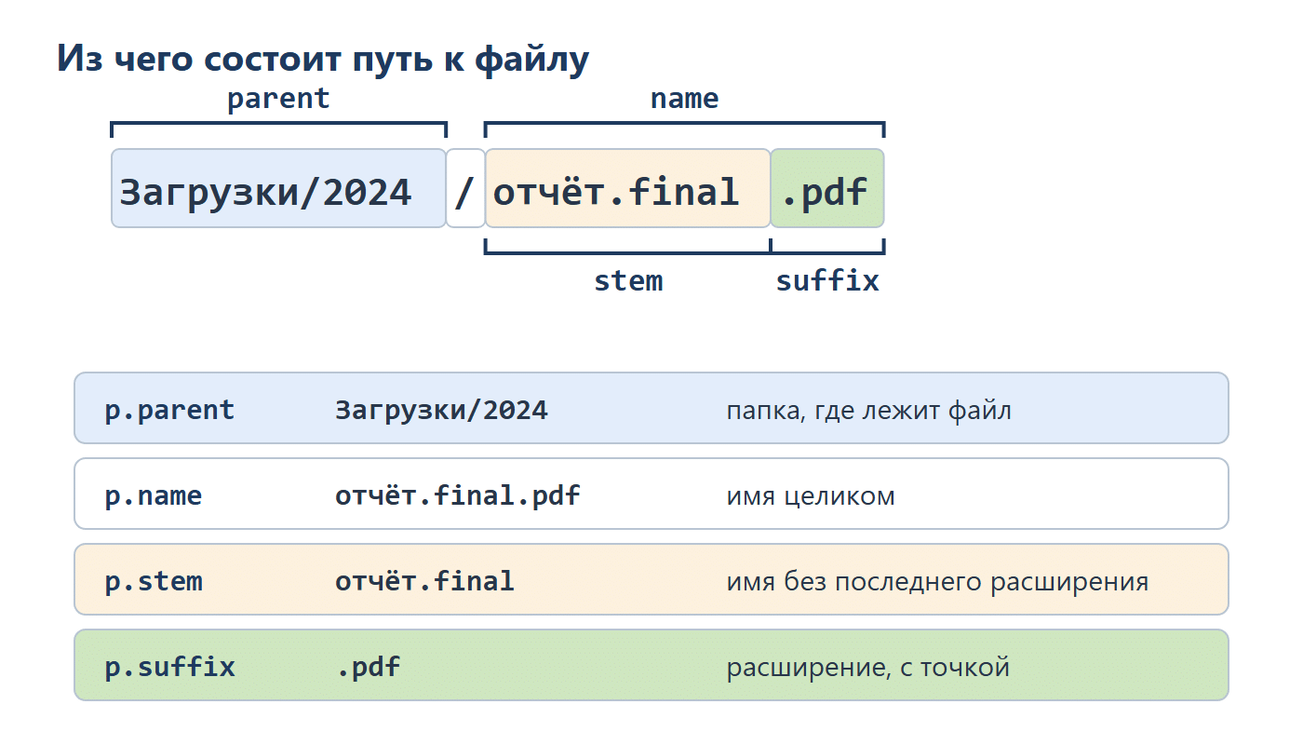Click 'p.stem' in the beige row
1303x745 pixels.
click(153, 581)
